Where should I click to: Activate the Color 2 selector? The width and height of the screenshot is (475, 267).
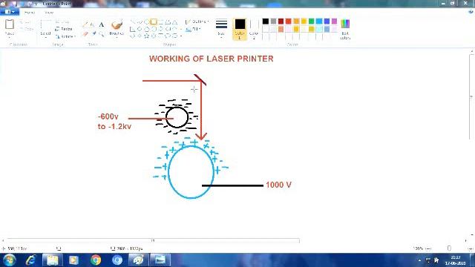[254, 29]
